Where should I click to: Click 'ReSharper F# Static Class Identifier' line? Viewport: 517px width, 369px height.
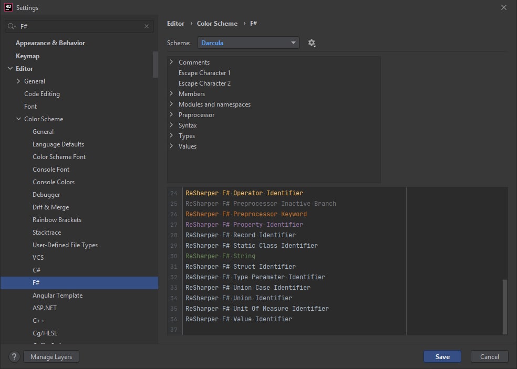coord(252,246)
